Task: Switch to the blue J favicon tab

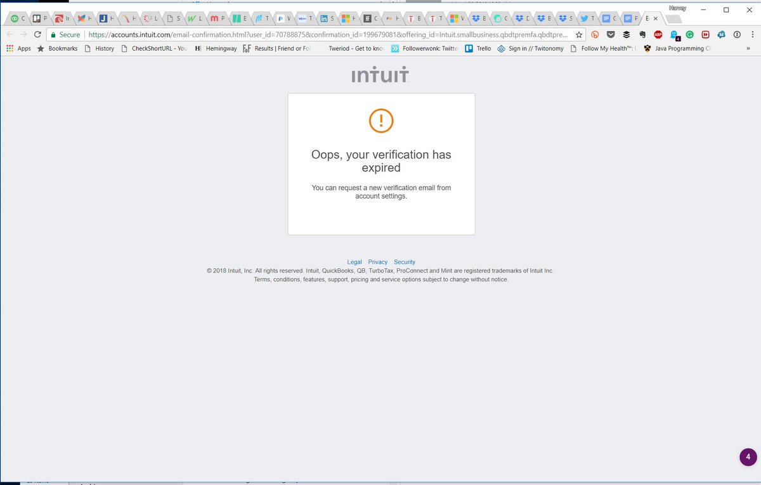Action: [107, 18]
